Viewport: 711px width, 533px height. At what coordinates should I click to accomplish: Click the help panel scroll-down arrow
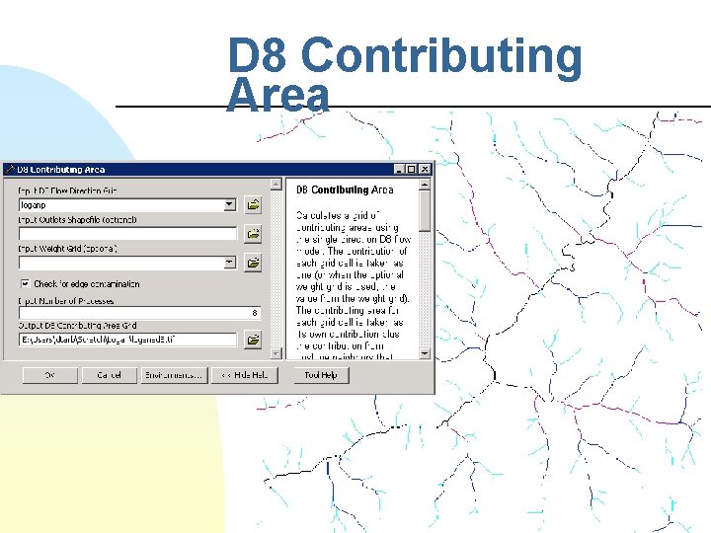tap(425, 353)
